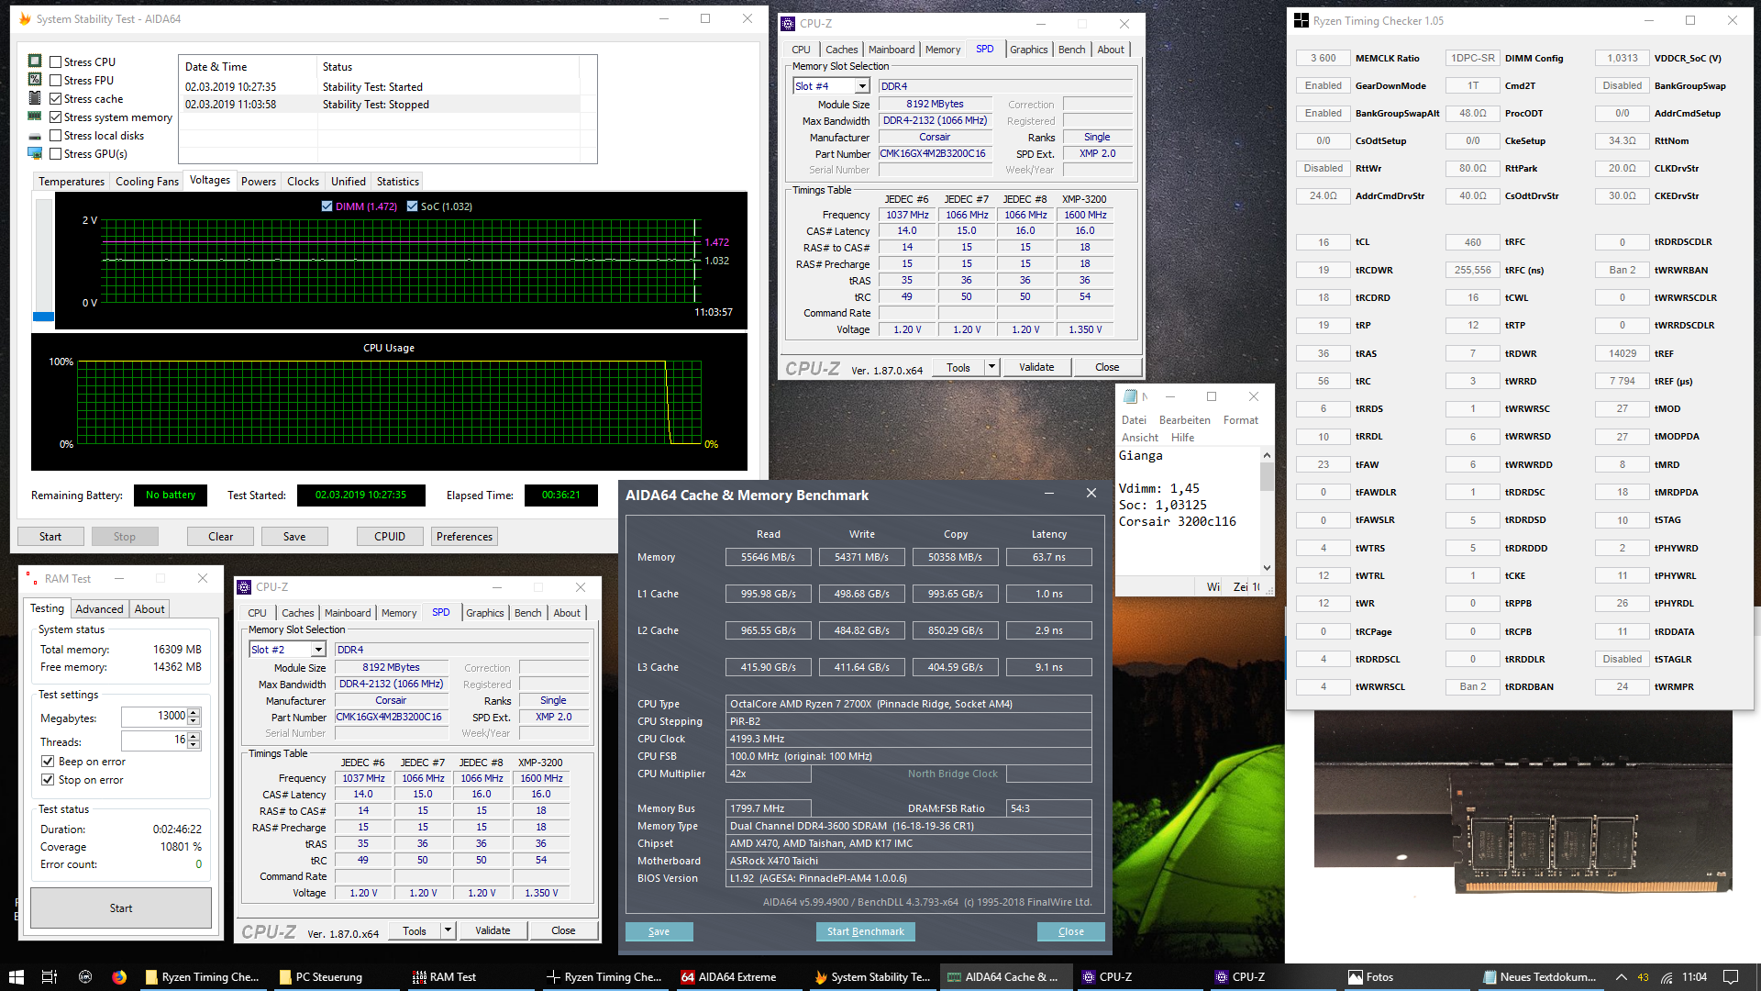The image size is (1761, 991).
Task: Uncheck Stress system memory option
Action: click(56, 117)
